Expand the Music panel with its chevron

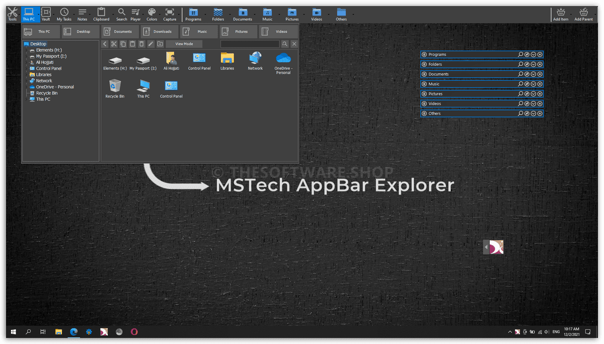(x=534, y=84)
